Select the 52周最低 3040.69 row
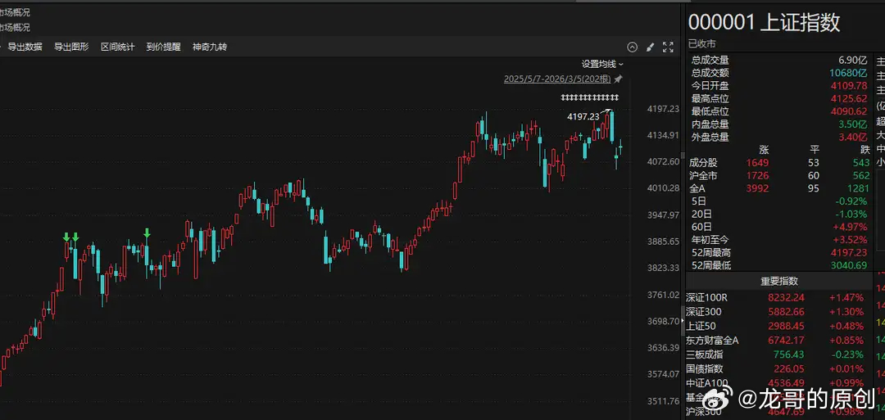Image resolution: width=885 pixels, height=420 pixels. point(779,265)
